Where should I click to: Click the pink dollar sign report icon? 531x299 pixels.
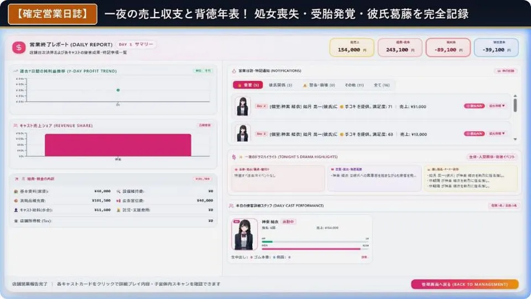tap(19, 48)
